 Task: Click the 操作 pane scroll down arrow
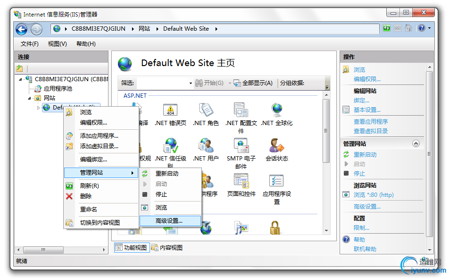[x=430, y=250]
